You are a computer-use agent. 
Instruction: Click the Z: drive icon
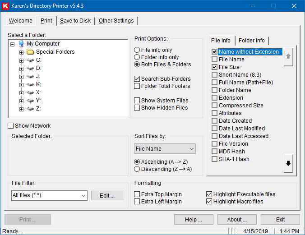pos(30,109)
